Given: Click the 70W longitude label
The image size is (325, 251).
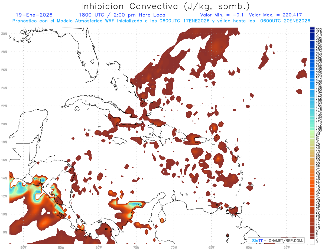Looking at the screenshot, I should tap(174, 247).
